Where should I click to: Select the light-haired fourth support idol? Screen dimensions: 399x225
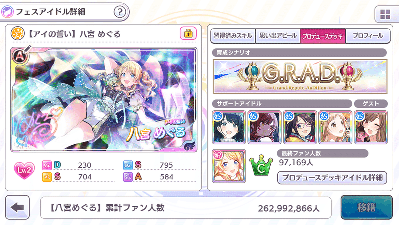coord(335,127)
